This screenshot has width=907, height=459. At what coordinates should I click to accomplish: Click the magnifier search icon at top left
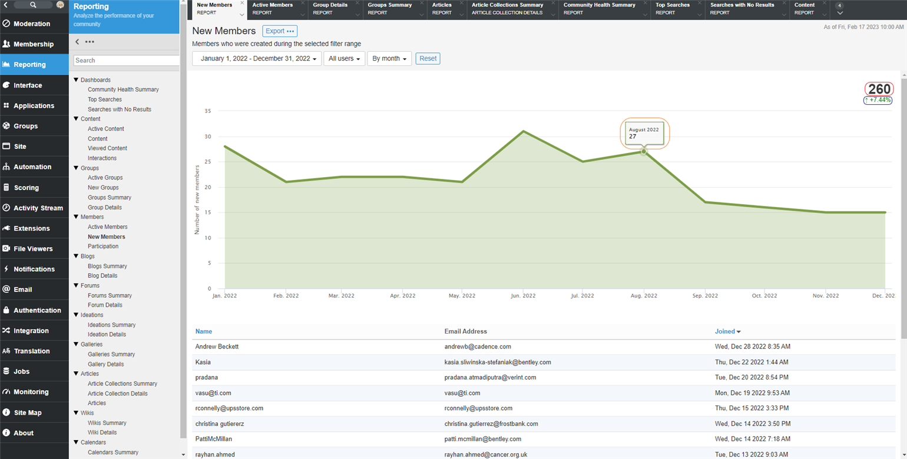33,5
